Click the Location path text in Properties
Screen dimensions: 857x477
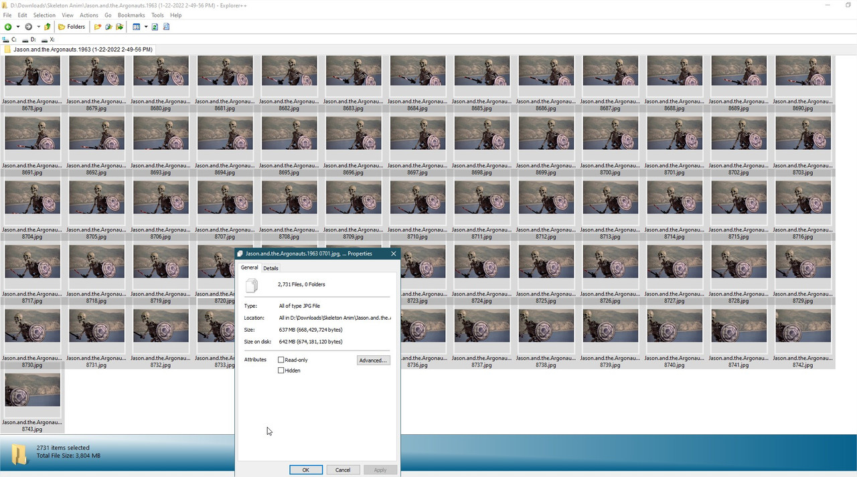(335, 318)
